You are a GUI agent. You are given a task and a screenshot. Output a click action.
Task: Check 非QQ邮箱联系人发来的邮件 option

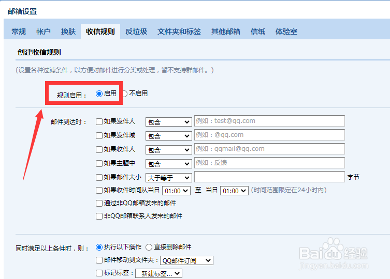(x=99, y=216)
